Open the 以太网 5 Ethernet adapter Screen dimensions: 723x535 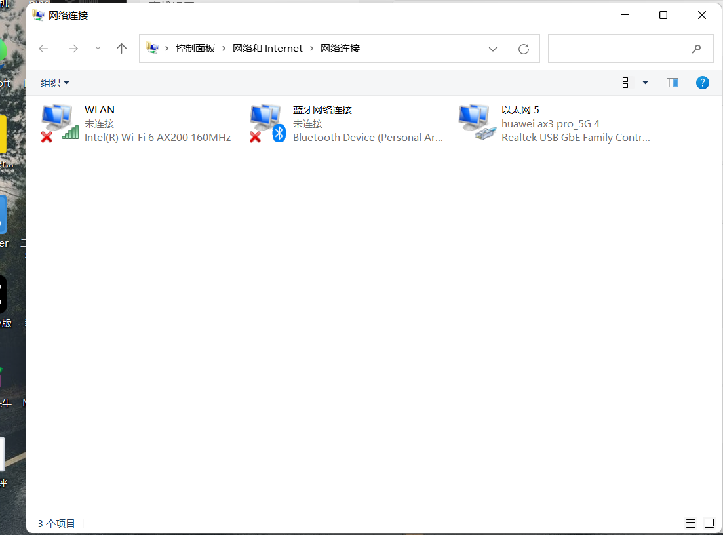520,109
